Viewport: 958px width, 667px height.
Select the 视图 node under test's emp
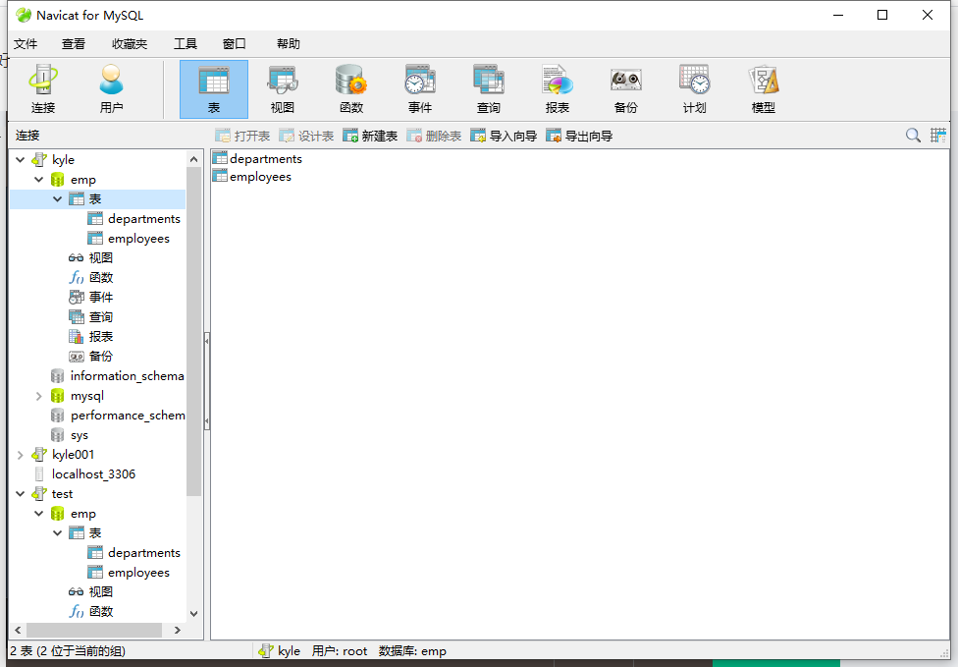pyautogui.click(x=91, y=591)
